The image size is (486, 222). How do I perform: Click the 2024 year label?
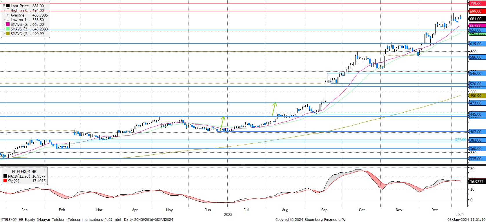[x=460, y=214]
